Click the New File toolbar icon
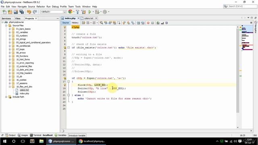Viewport: 258px width, 145px height. [x=4, y=12]
